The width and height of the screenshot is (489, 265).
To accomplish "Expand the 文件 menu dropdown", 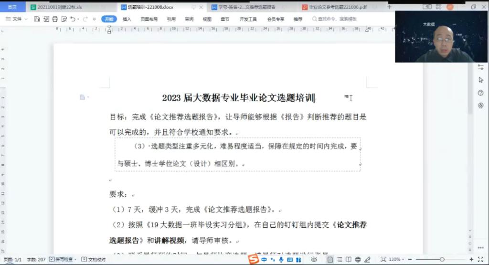I will (x=19, y=19).
